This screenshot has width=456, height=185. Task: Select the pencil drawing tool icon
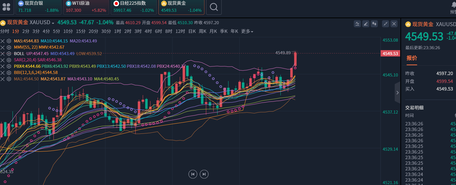coord(366,24)
